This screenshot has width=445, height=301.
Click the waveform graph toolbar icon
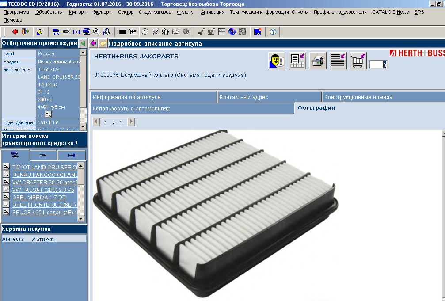point(222,32)
